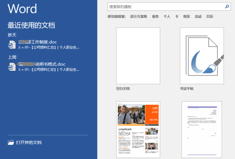Open the orange newsletter template thumbnail
The height and width of the screenshot is (159, 235).
click(138, 129)
